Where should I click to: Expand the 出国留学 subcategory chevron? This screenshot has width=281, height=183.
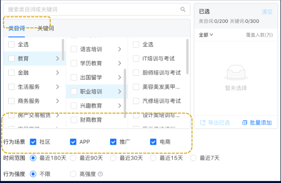tap(120, 77)
